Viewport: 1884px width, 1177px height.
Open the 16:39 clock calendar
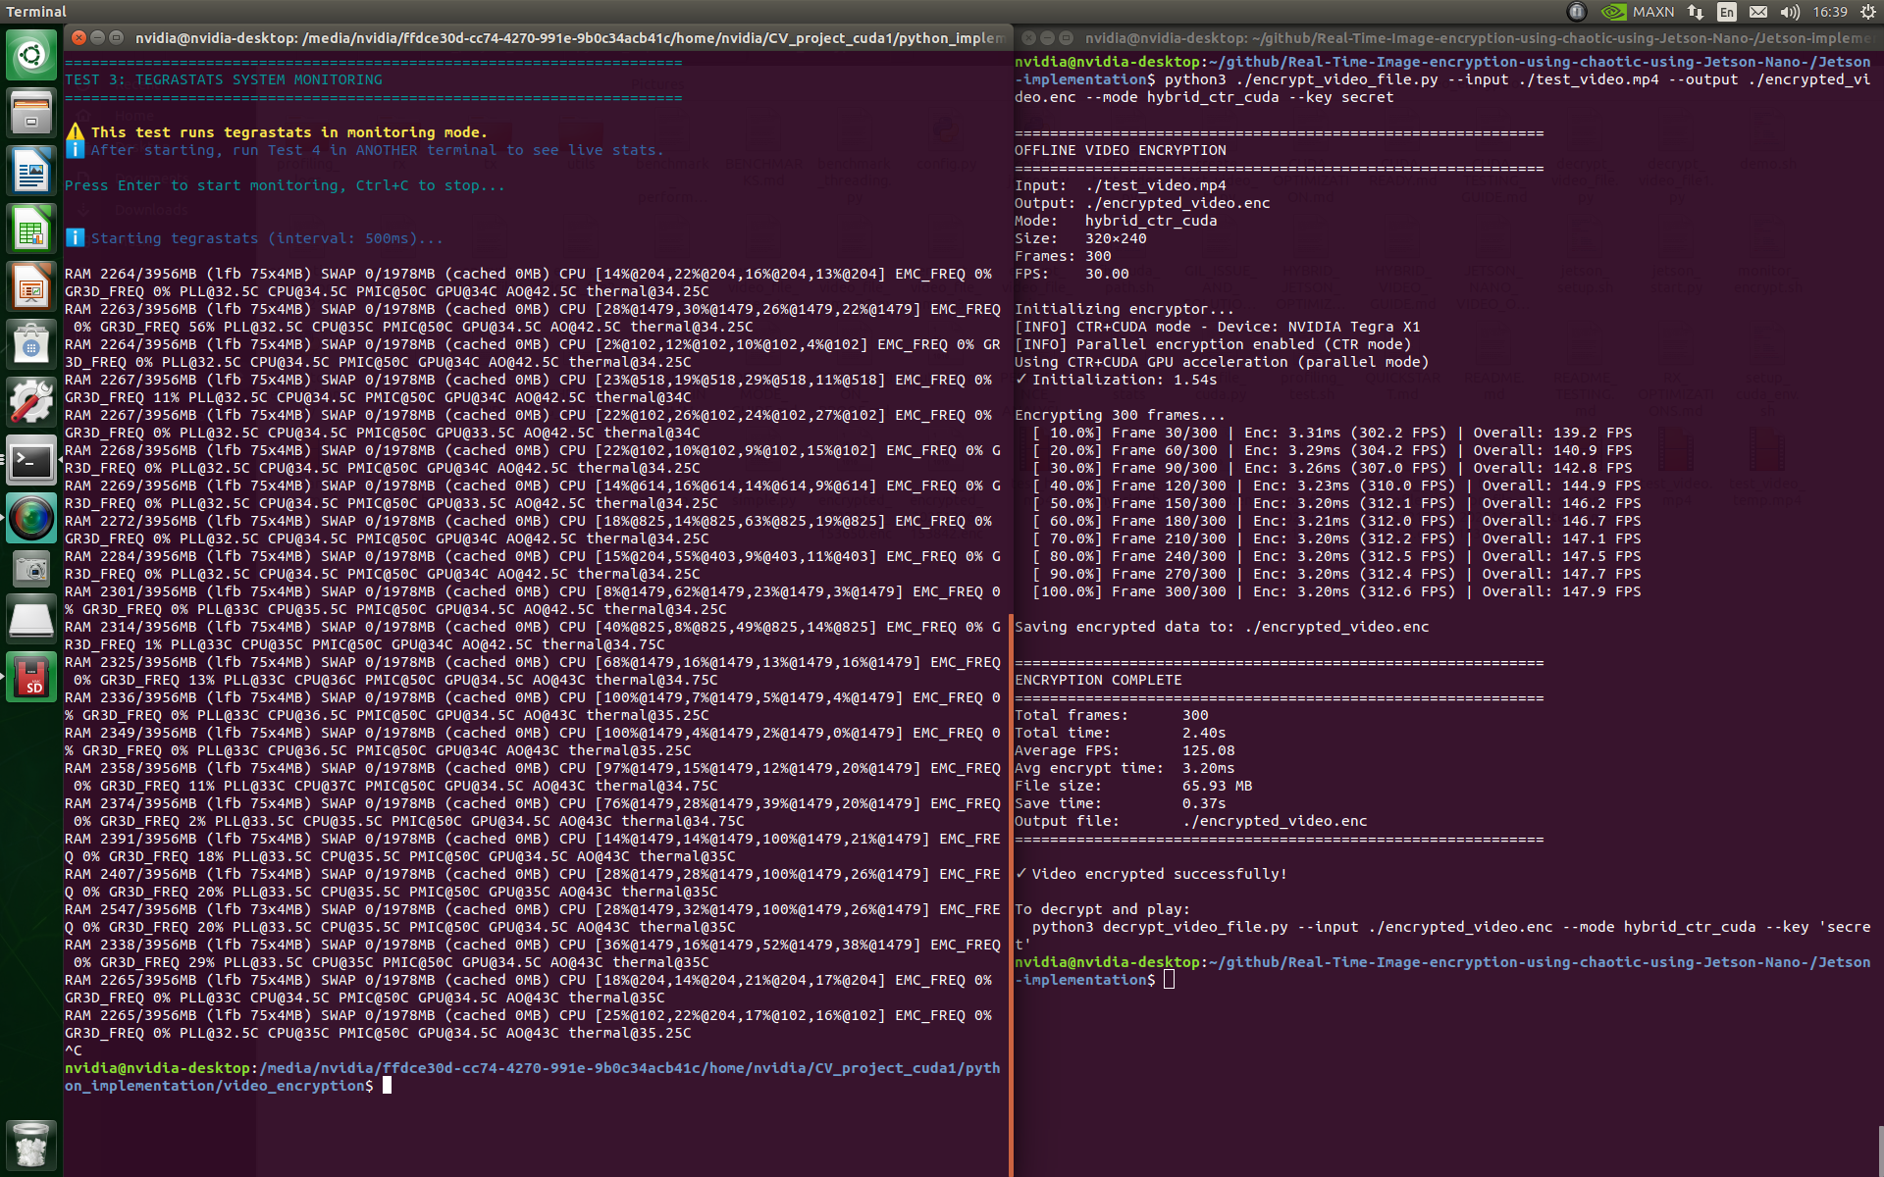(1830, 12)
